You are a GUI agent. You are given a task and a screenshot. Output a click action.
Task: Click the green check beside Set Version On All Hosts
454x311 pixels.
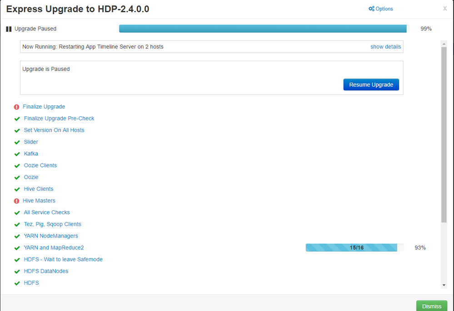coord(17,131)
